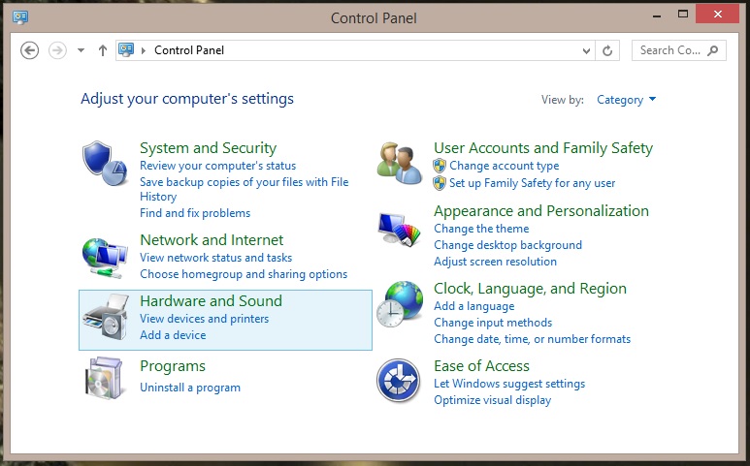Image resolution: width=750 pixels, height=466 pixels.
Task: Click Adjust screen resolution
Action: tap(495, 262)
